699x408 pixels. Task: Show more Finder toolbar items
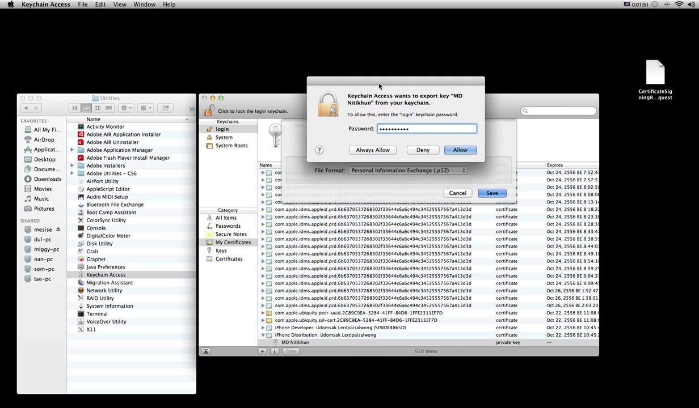191,108
